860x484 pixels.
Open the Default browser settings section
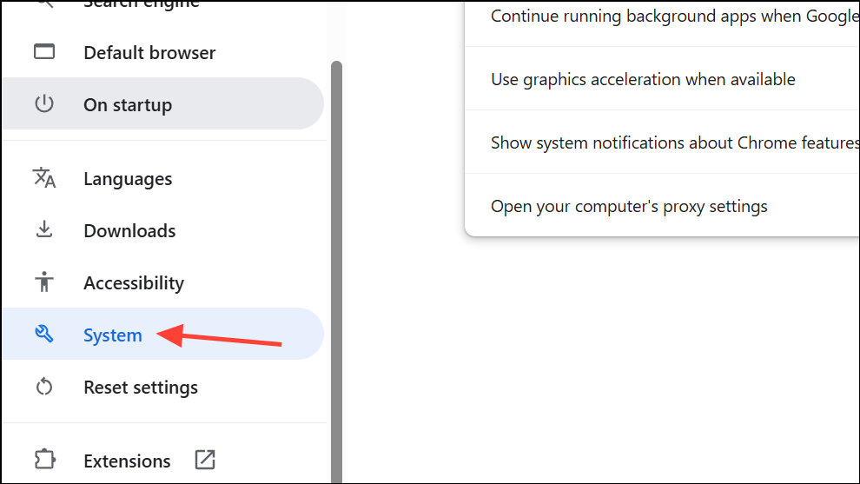(149, 52)
